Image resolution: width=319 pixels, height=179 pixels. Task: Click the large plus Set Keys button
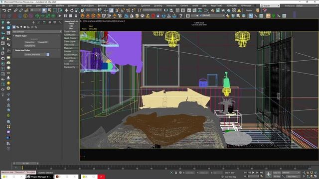pyautogui.click(x=269, y=174)
